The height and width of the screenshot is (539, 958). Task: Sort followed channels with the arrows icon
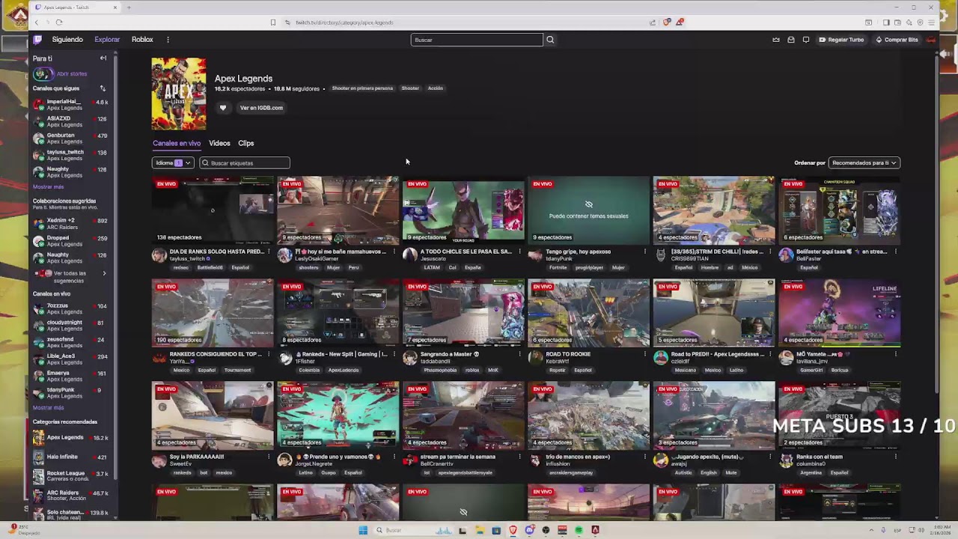(x=103, y=88)
